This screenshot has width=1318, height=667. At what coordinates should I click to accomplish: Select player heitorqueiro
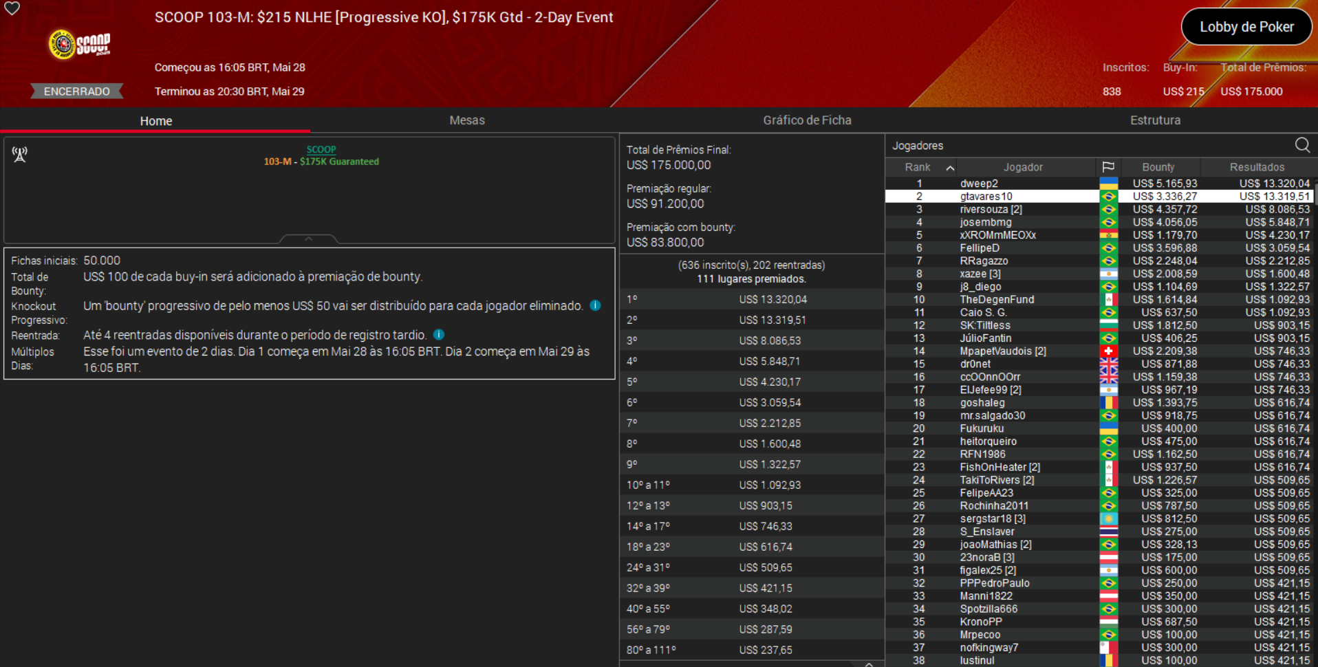pos(1100,441)
